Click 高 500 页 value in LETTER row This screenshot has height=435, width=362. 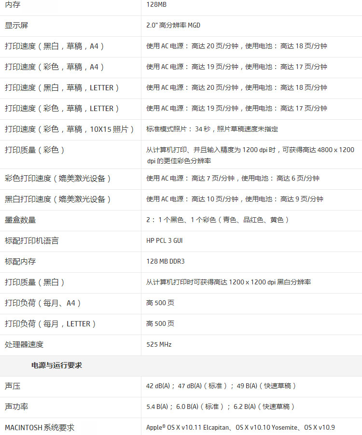tap(160, 324)
